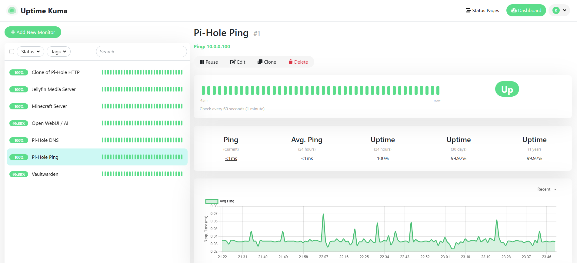
Task: Open the Recent chart range dropdown
Action: pyautogui.click(x=547, y=189)
